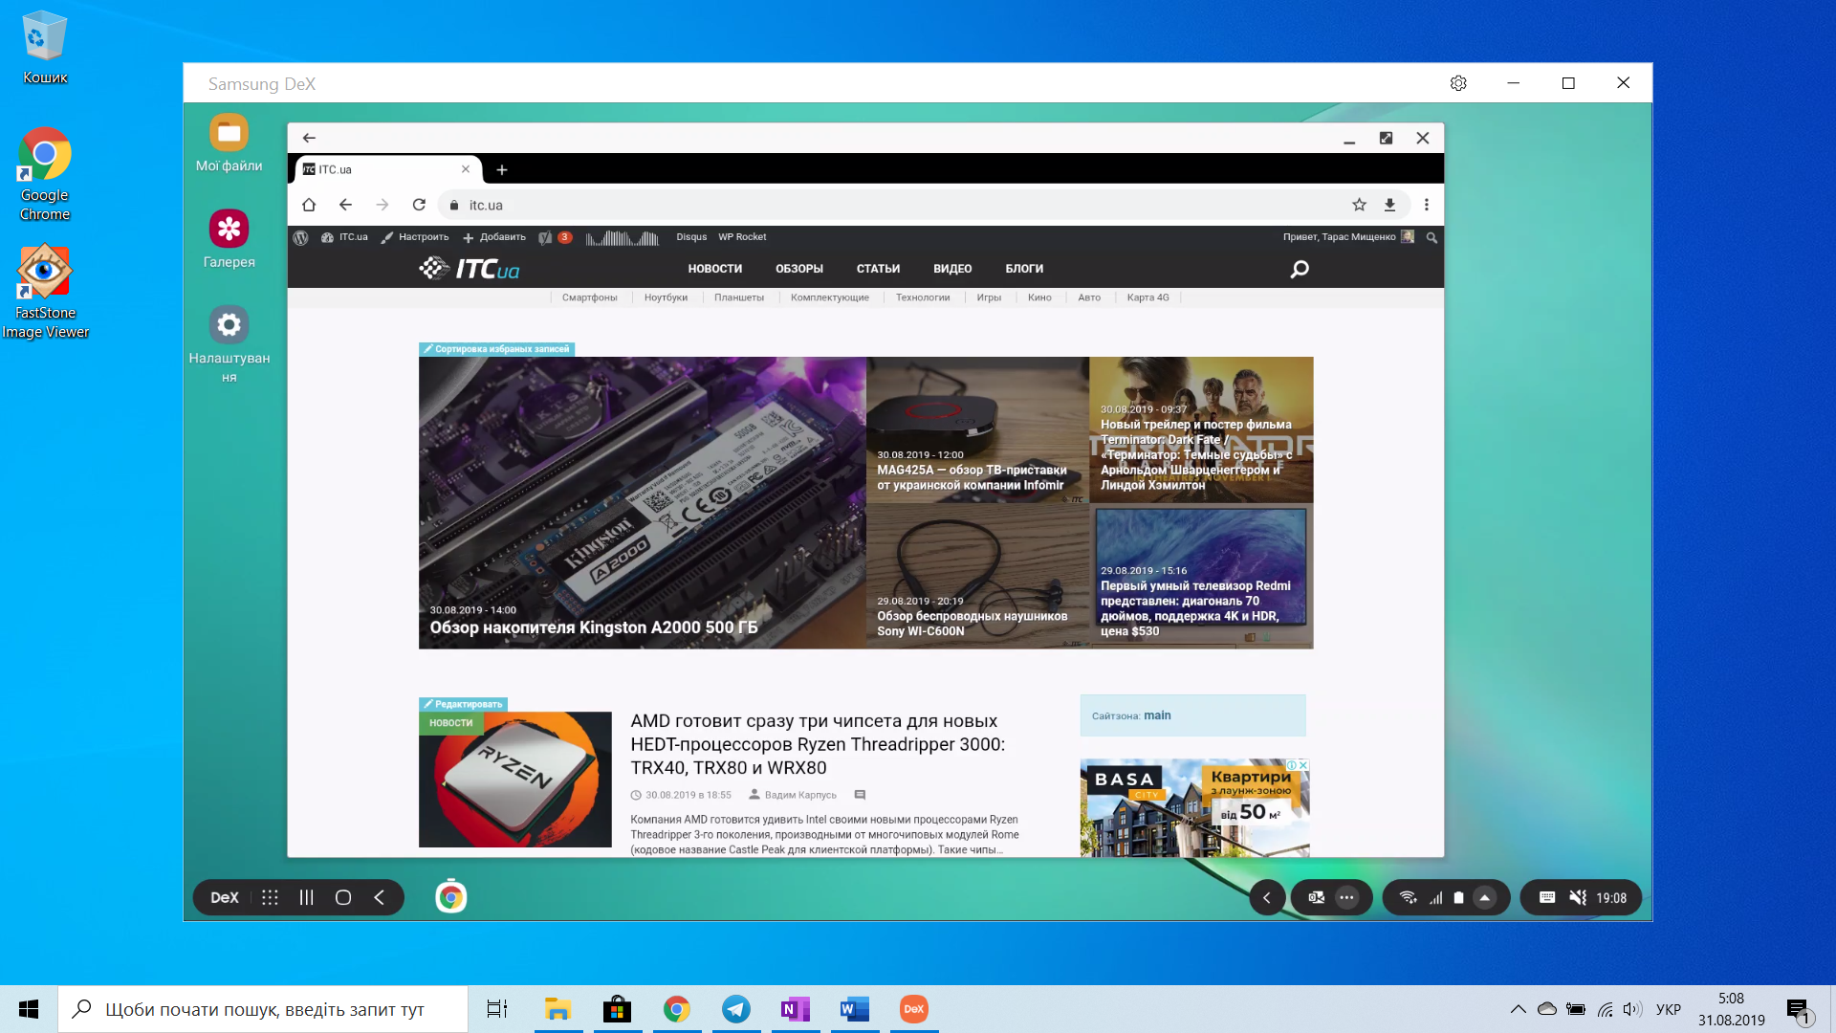This screenshot has width=1836, height=1033.
Task: Click Настроить in WordPress admin bar
Action: click(415, 237)
